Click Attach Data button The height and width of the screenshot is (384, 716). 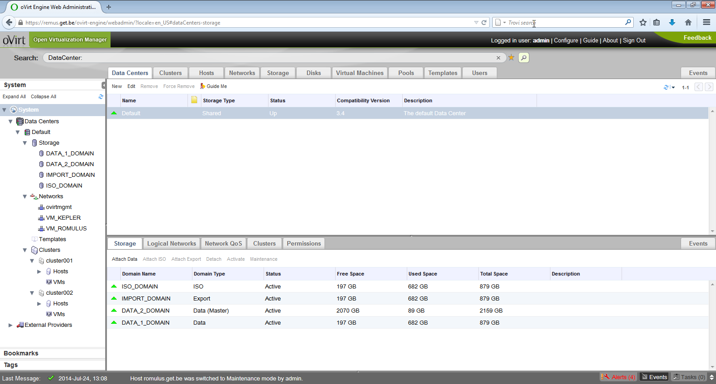pyautogui.click(x=124, y=259)
